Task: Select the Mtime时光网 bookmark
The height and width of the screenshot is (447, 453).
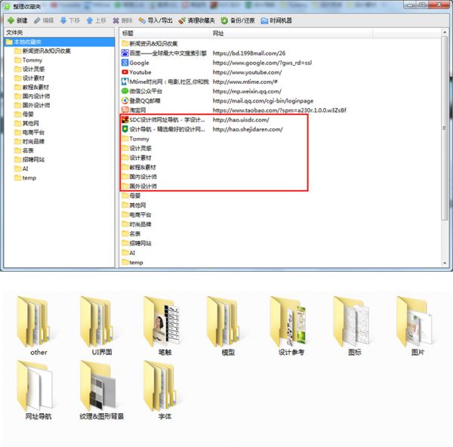Action: [x=161, y=82]
